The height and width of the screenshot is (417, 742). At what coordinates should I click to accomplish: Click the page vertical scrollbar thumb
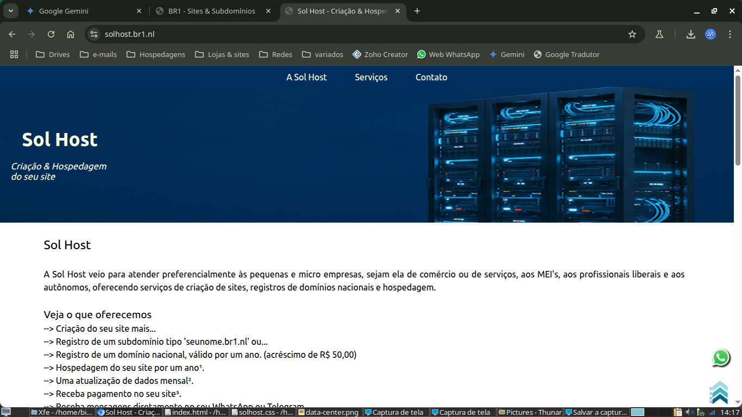pos(738,119)
